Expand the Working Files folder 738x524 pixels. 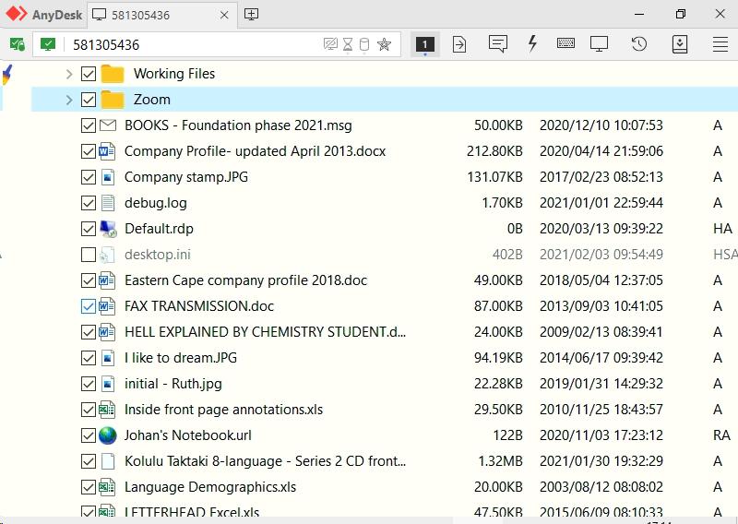(x=69, y=74)
